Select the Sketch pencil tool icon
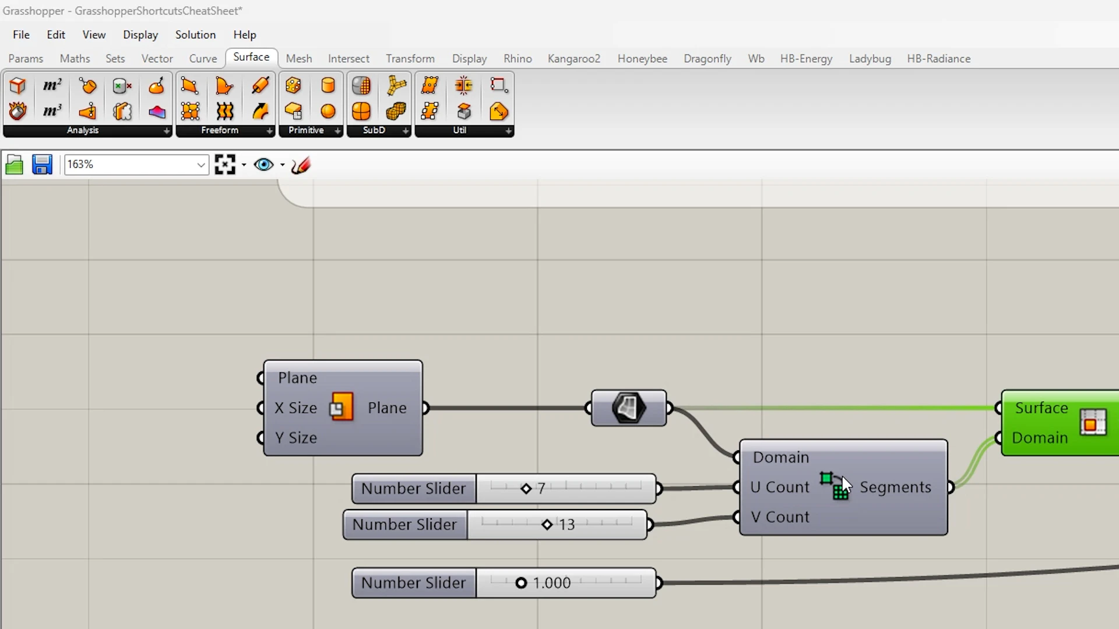This screenshot has width=1119, height=629. 301,165
